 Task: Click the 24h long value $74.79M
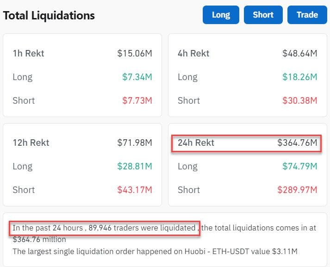pyautogui.click(x=300, y=166)
